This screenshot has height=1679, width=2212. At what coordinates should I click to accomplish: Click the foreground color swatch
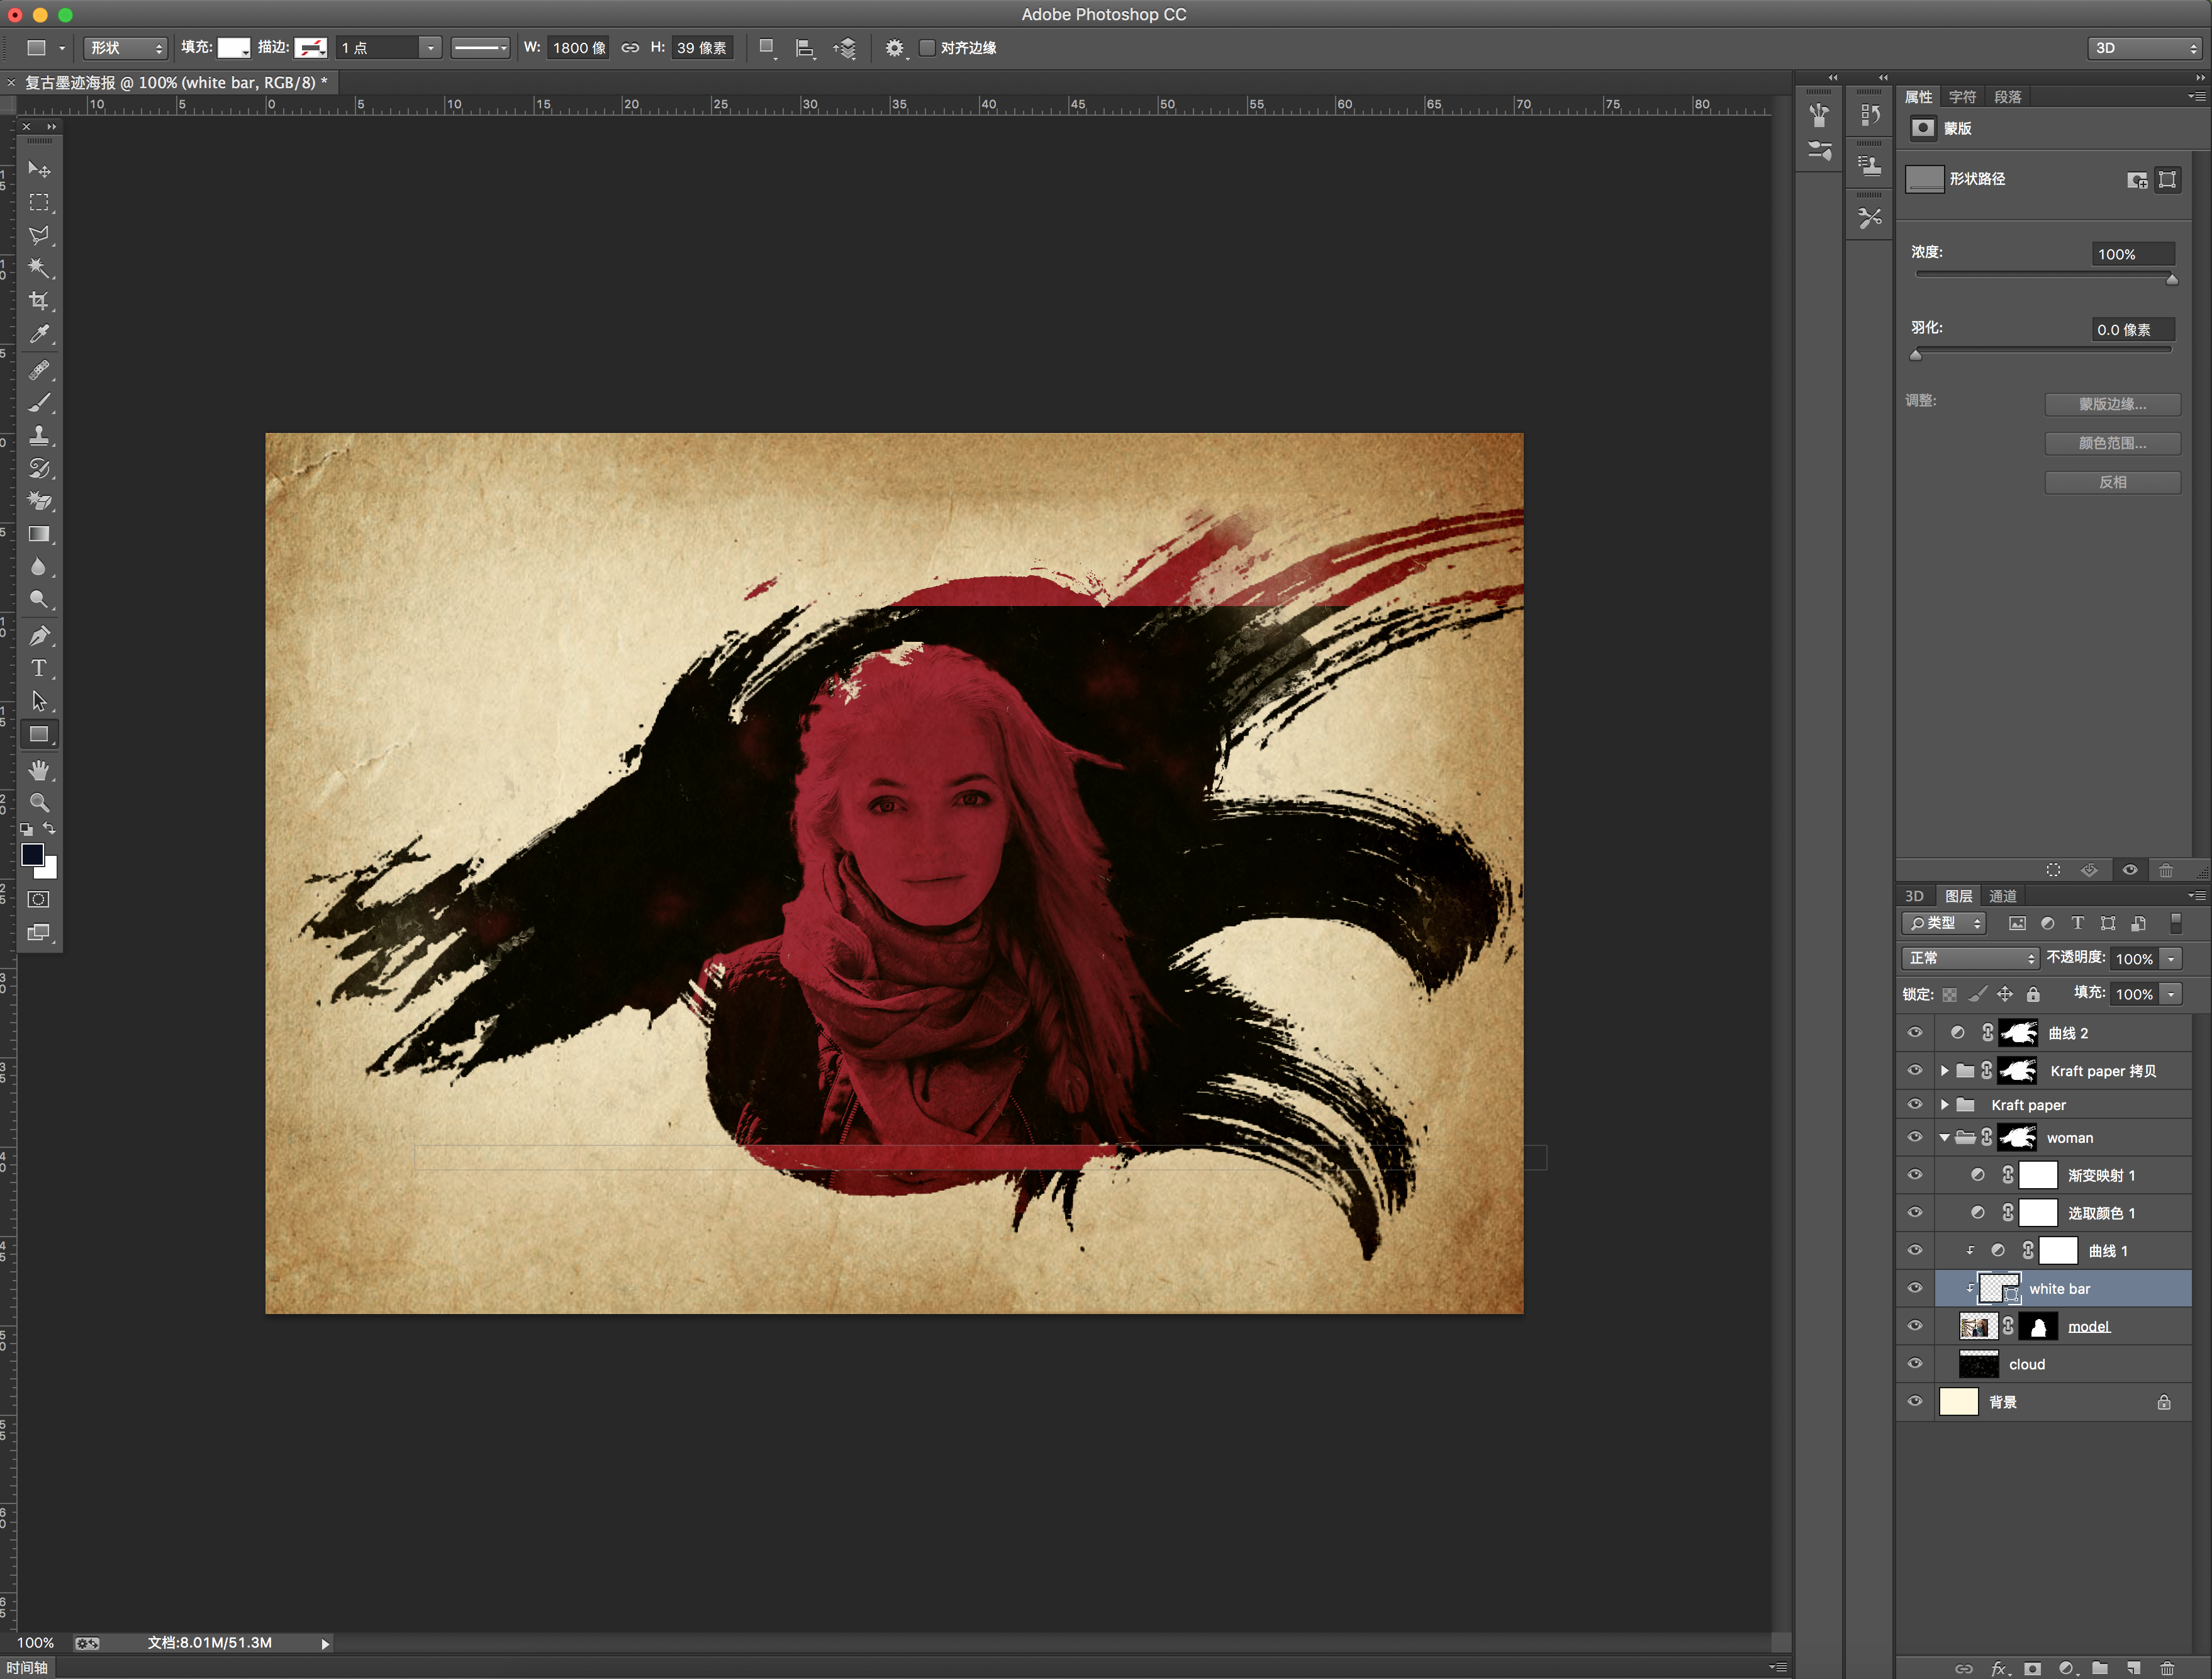coord(32,854)
